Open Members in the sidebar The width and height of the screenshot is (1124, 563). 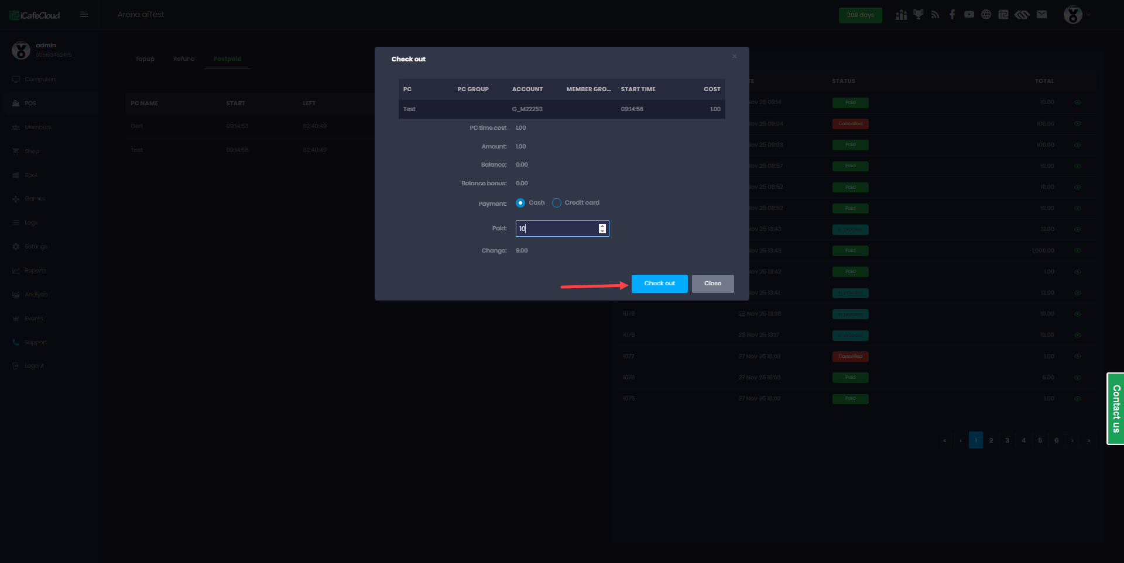pyautogui.click(x=38, y=127)
